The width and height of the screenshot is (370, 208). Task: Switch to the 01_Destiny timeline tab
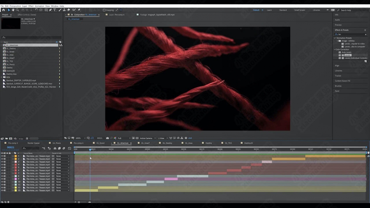167,143
